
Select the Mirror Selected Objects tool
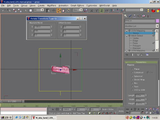click(112, 11)
